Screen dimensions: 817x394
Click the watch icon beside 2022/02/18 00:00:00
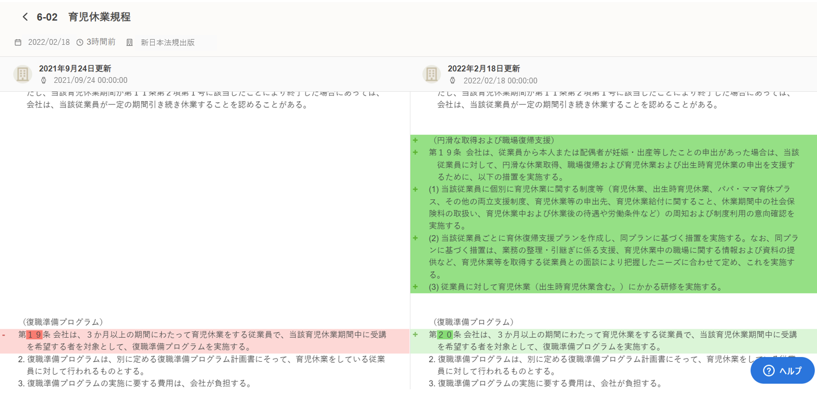pyautogui.click(x=453, y=80)
